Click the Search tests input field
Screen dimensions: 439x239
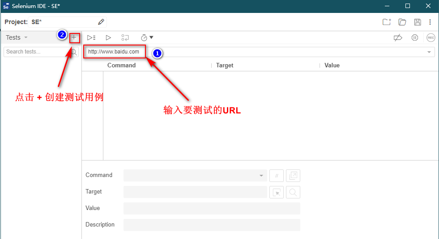pyautogui.click(x=37, y=52)
